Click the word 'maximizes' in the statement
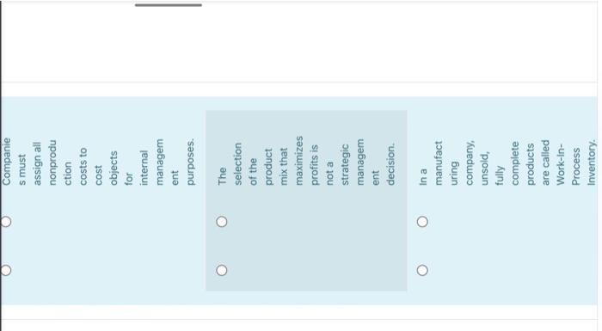Image resolution: width=602 pixels, height=331 pixels. click(x=299, y=161)
